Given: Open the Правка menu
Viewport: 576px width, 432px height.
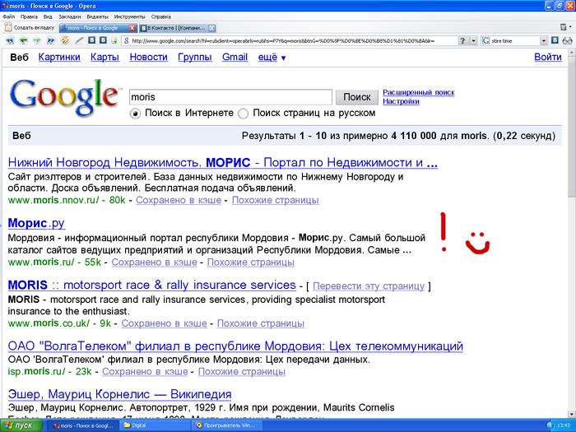Looking at the screenshot, I should (x=29, y=17).
